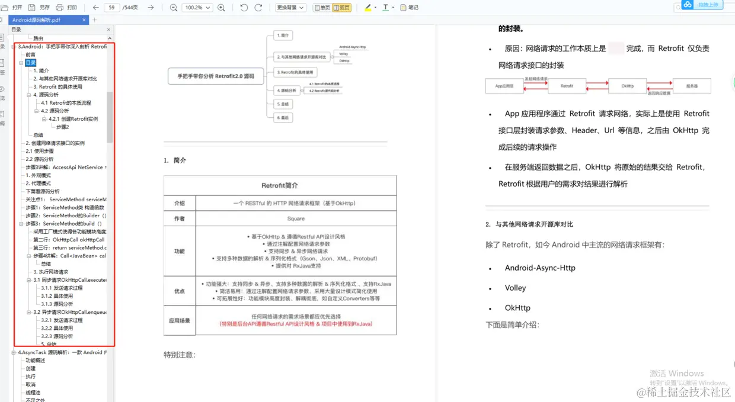Go to the next page arrow
Viewport: 735px width, 402px height.
click(151, 8)
